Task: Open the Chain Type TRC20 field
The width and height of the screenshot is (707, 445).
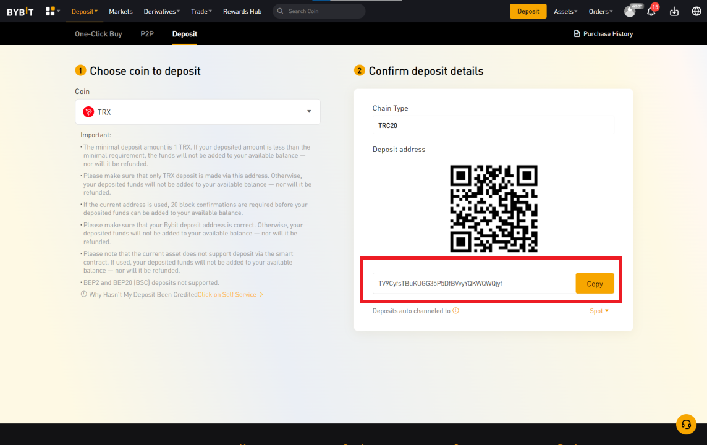Action: coord(493,125)
